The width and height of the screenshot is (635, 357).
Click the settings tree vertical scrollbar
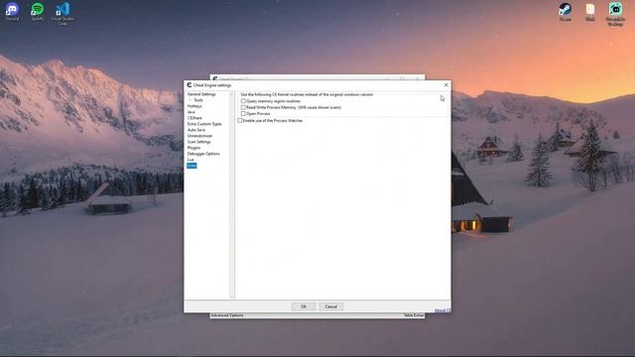point(231,195)
